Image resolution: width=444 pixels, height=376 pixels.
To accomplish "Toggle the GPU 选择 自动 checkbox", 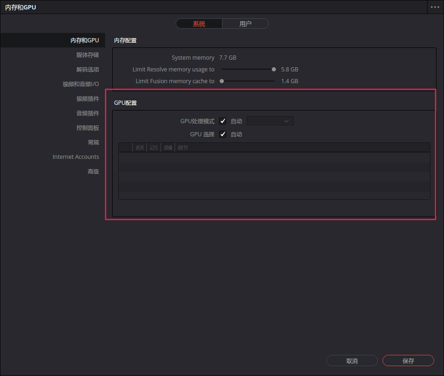I will click(x=223, y=134).
